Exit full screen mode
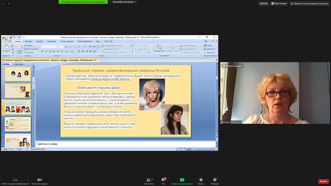Image resolution: width=331 pixels, height=186 pixels. [309, 3]
